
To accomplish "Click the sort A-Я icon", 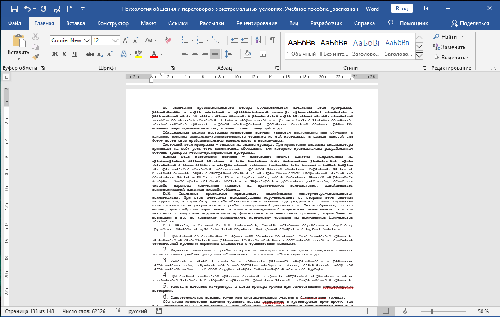I will click(260, 40).
